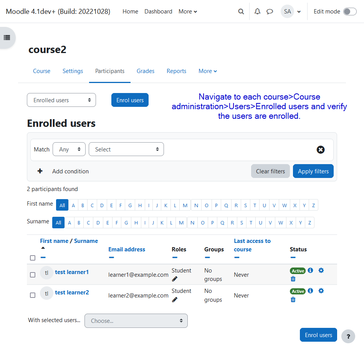
Task: Click the help question mark button
Action: pos(348,336)
